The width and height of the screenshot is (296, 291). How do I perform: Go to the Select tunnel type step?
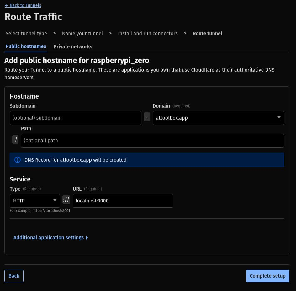click(26, 33)
